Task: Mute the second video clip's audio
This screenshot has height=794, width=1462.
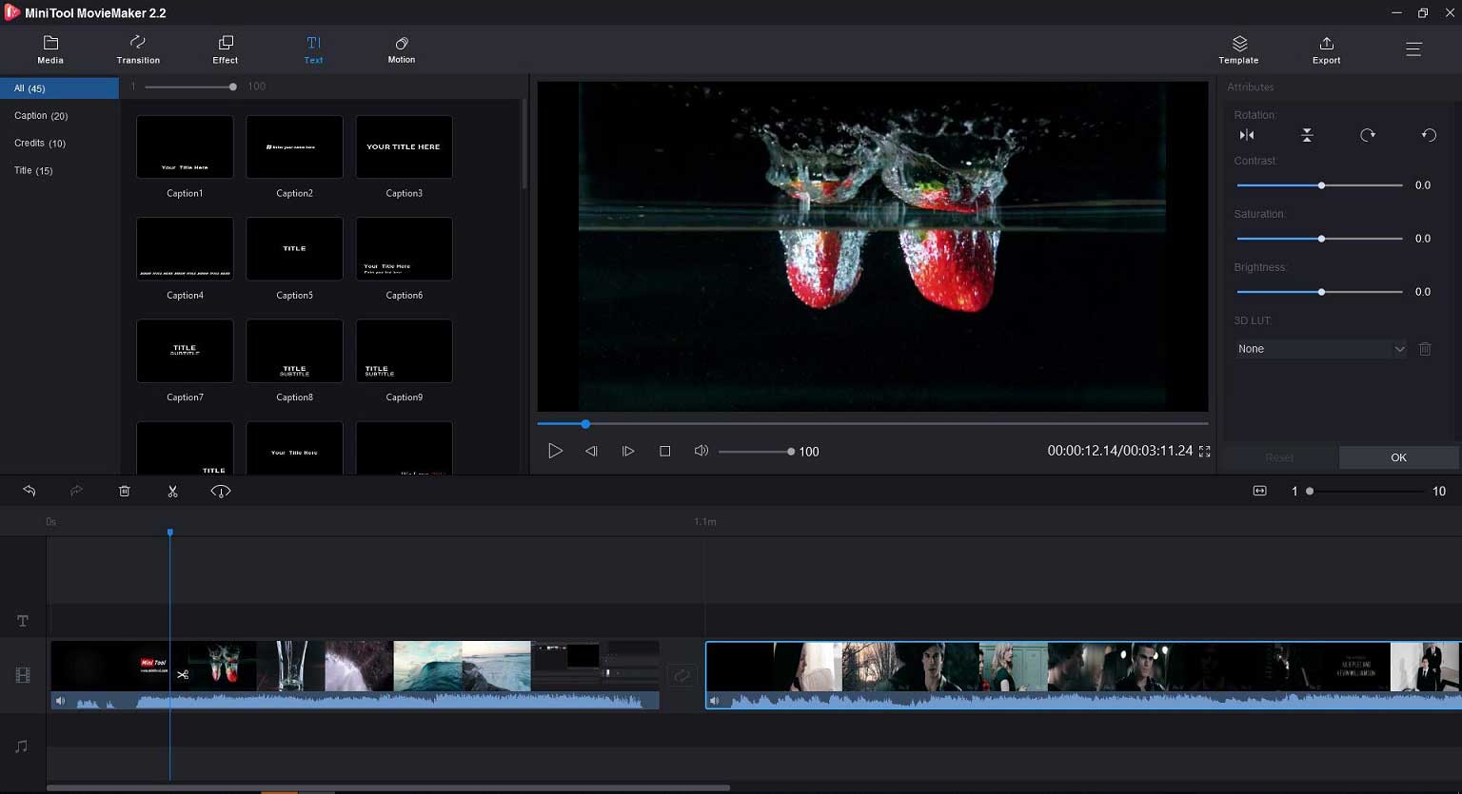Action: point(714,700)
